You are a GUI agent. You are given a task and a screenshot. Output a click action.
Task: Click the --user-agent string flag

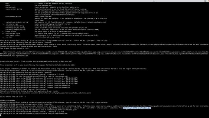[x=12, y=35]
